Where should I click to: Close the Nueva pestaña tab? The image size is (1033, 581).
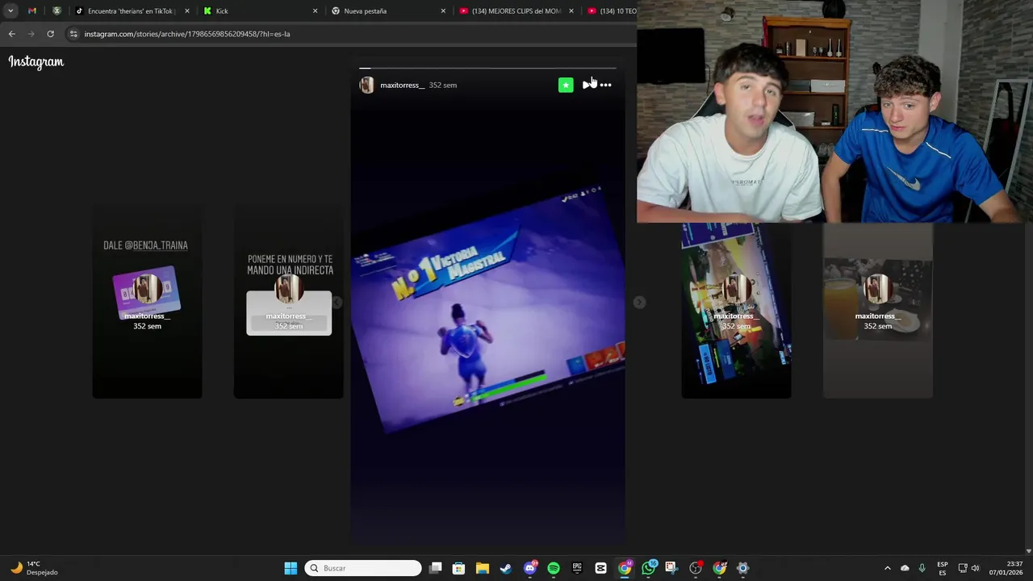coord(443,11)
